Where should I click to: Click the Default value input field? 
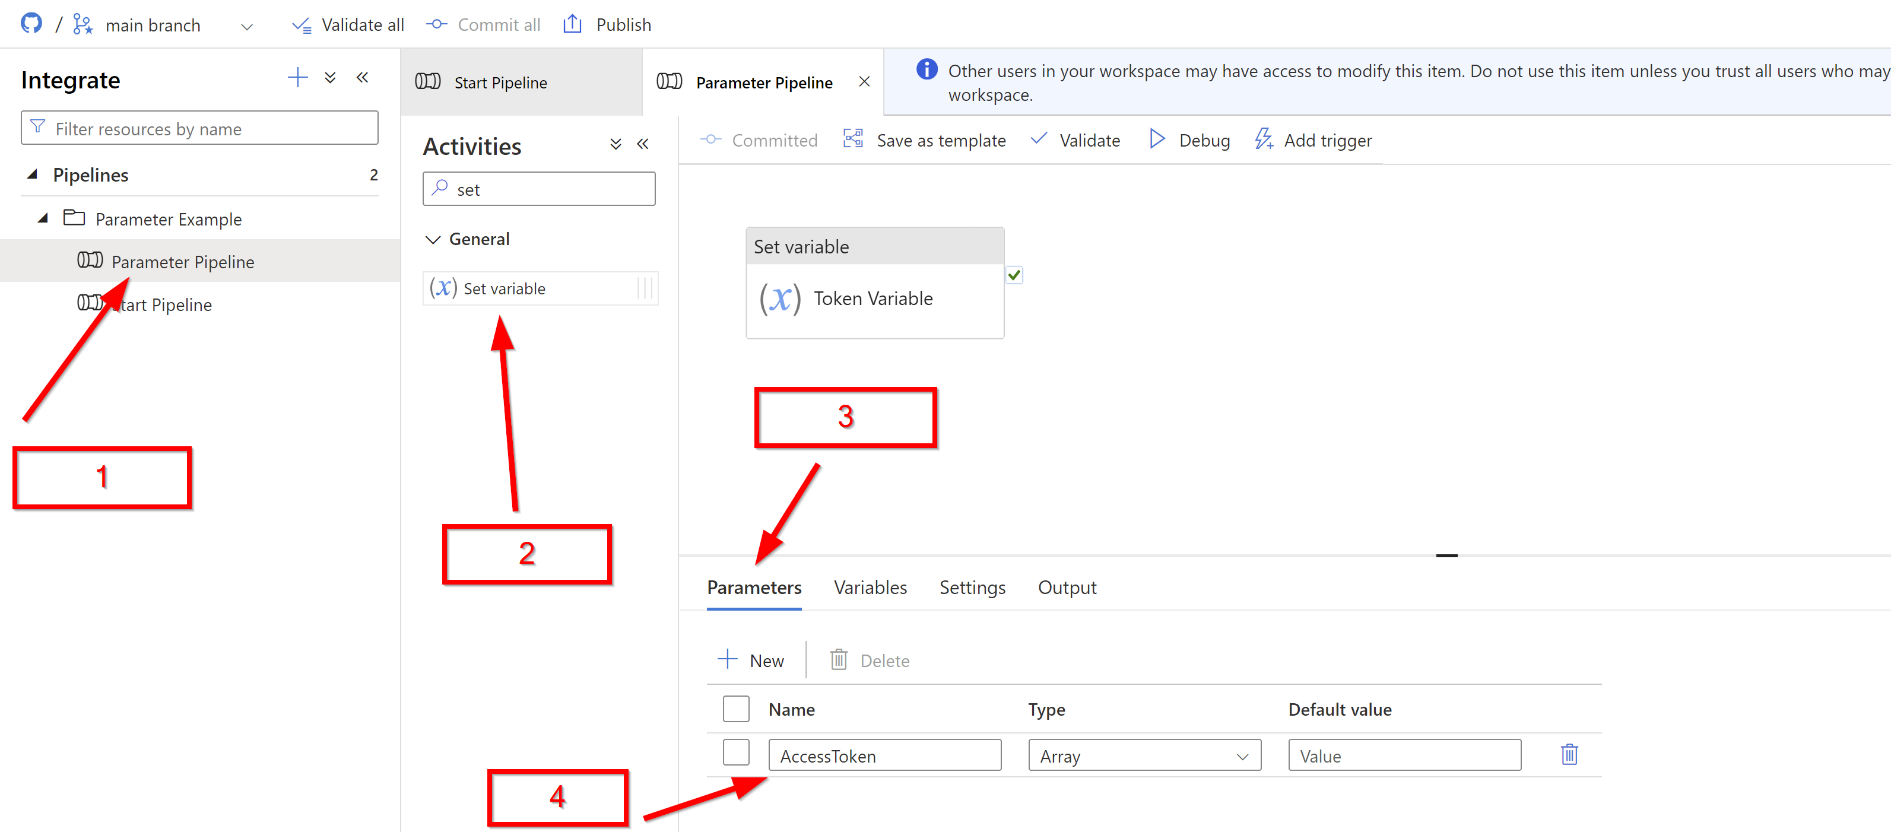1404,755
